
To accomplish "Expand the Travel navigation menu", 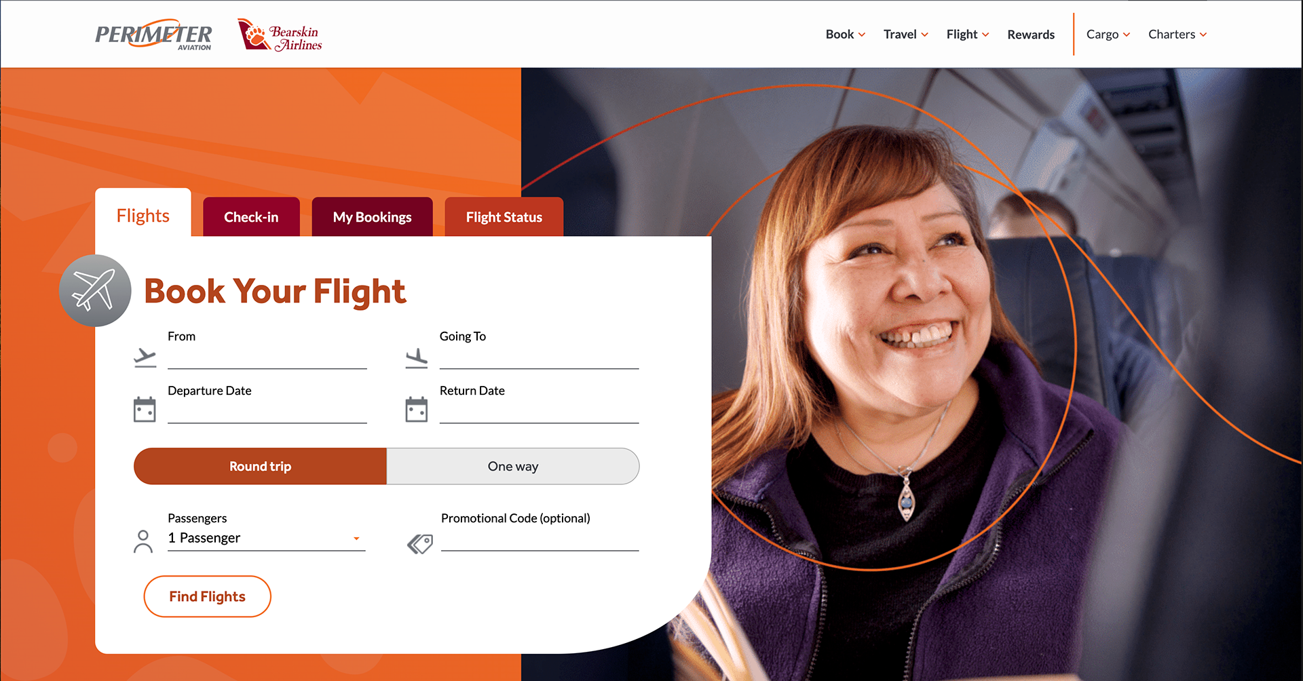I will pyautogui.click(x=905, y=35).
